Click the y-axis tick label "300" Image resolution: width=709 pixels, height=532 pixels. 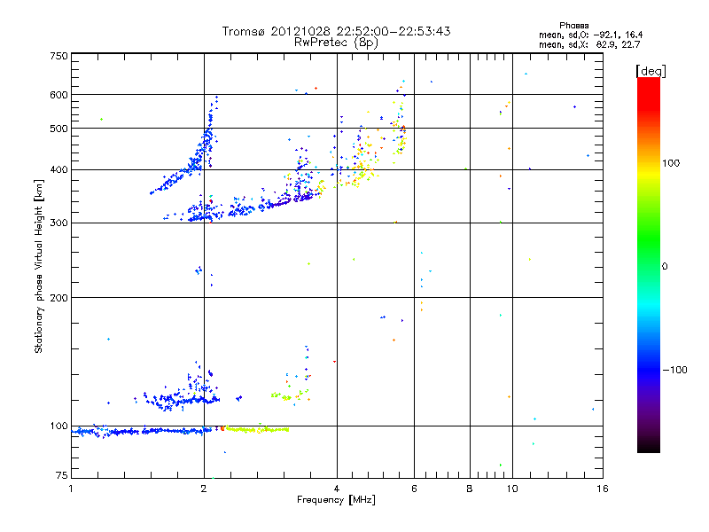[x=58, y=223]
